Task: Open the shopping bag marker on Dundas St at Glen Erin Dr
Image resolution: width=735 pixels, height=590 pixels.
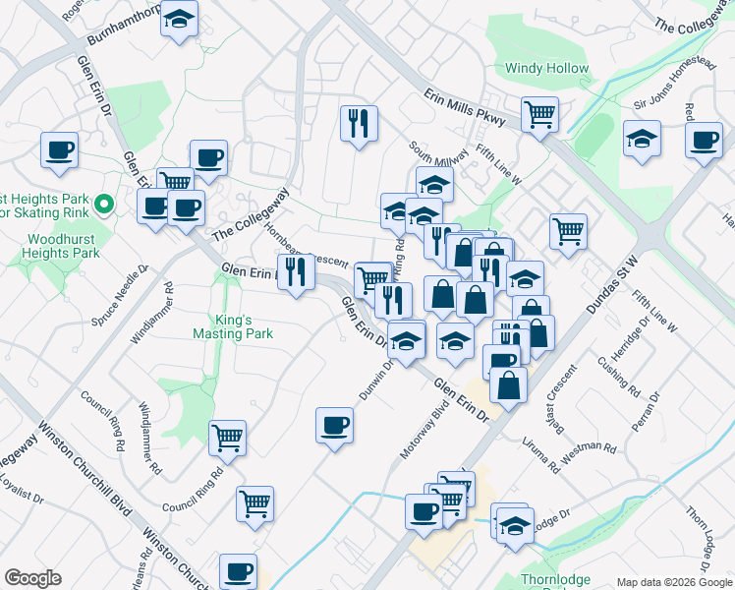Action: coord(508,386)
